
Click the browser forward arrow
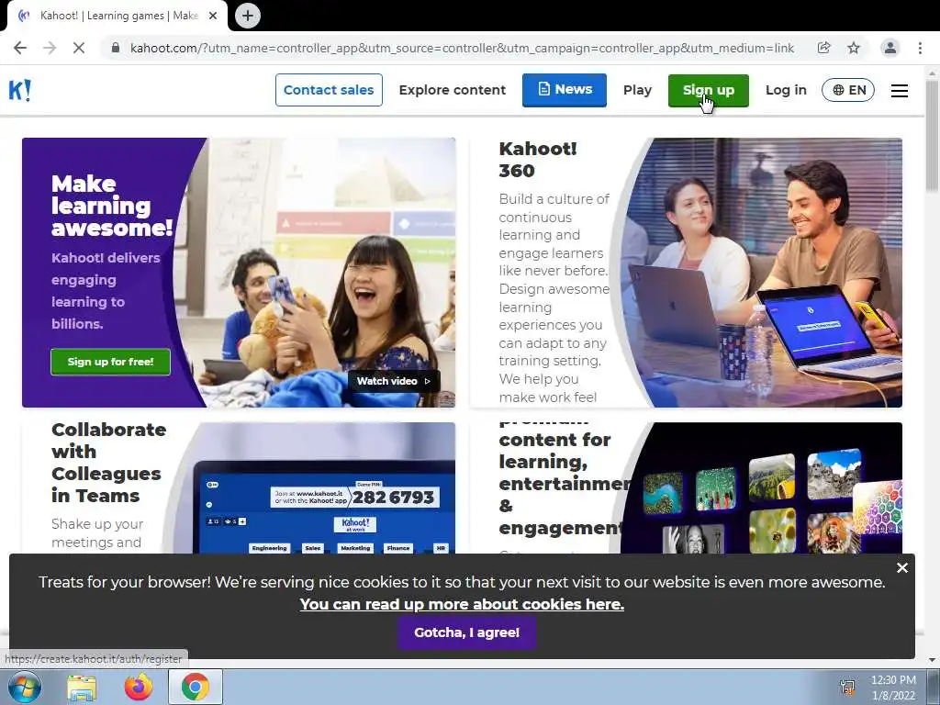50,48
